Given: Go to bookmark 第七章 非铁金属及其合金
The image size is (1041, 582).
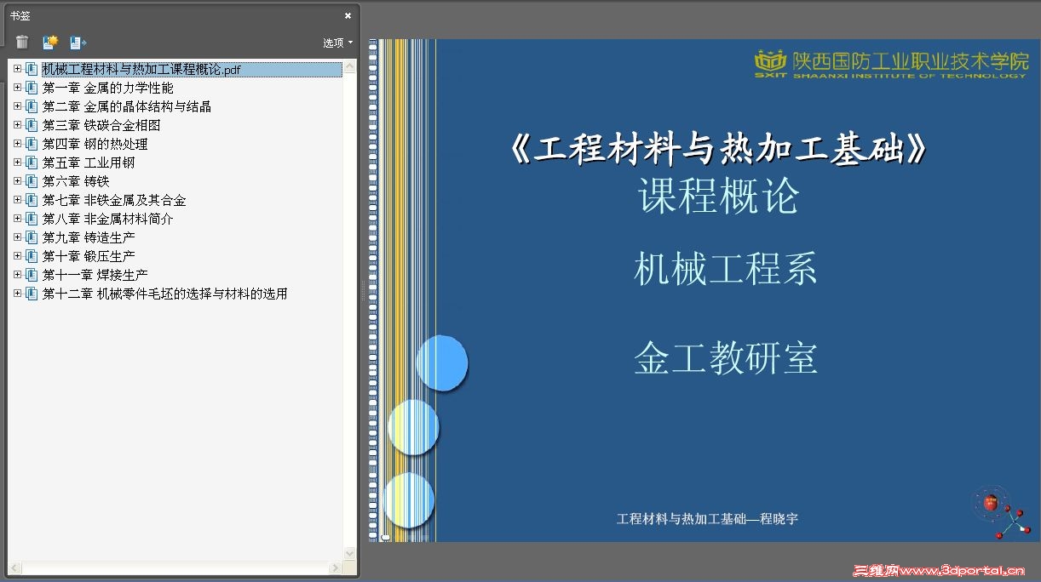Looking at the screenshot, I should pos(114,200).
